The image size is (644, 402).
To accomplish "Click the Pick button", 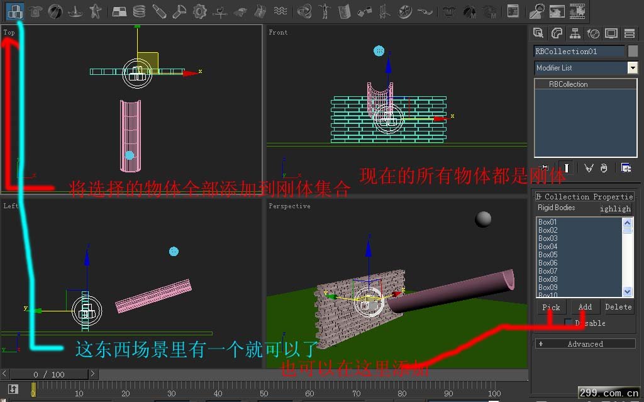I will pos(551,307).
